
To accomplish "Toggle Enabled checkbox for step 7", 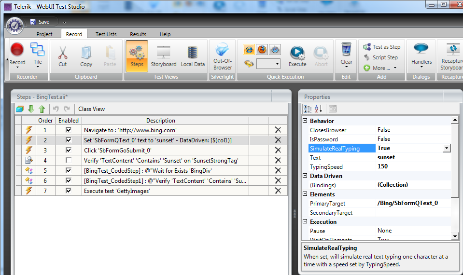I will [69, 191].
